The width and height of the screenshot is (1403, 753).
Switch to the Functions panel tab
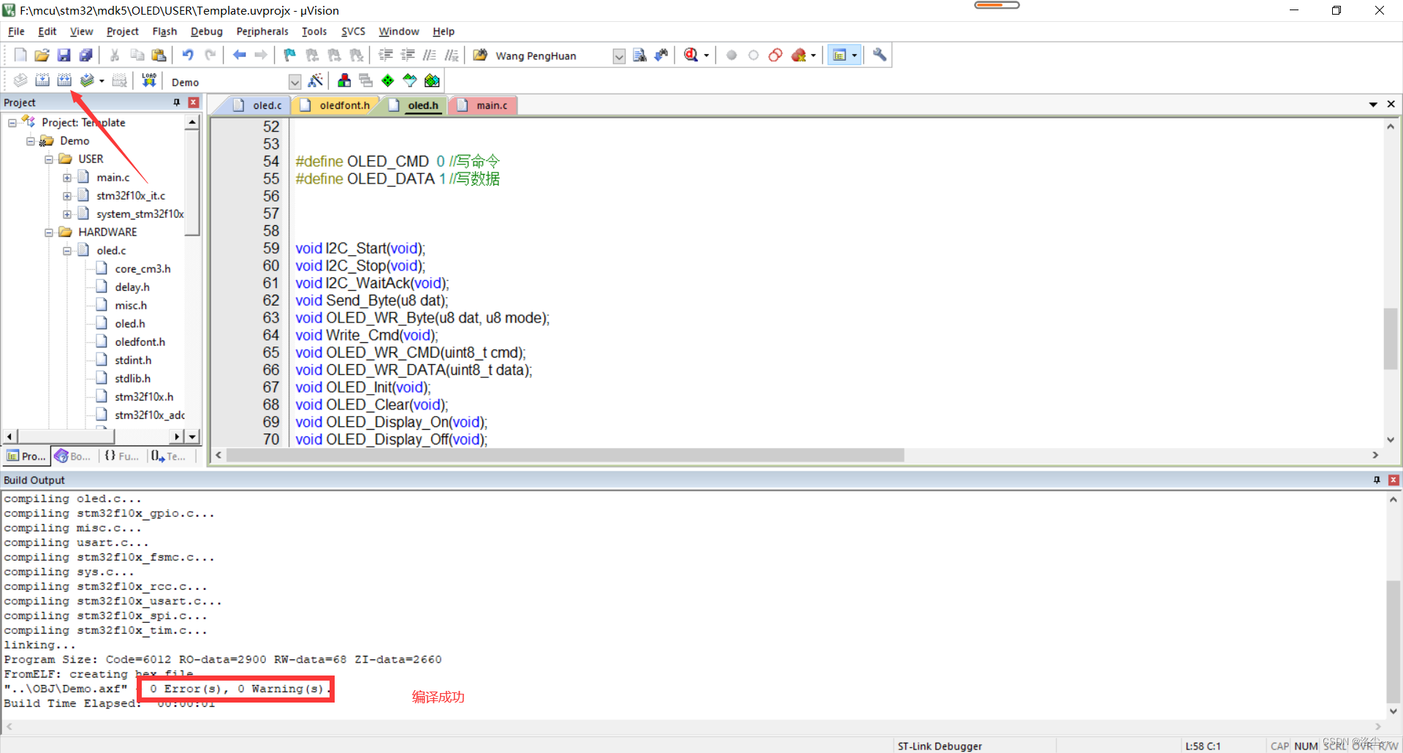[121, 456]
